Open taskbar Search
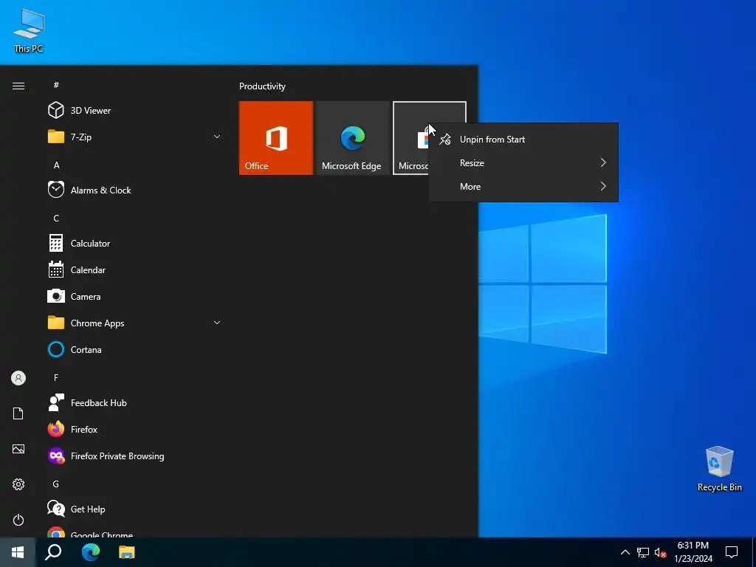The height and width of the screenshot is (567, 756). 53,552
